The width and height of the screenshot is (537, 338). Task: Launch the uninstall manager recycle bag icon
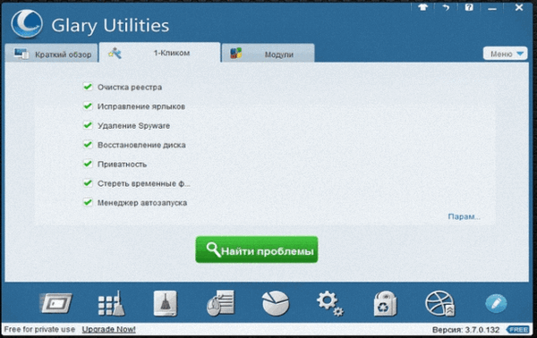click(x=385, y=303)
